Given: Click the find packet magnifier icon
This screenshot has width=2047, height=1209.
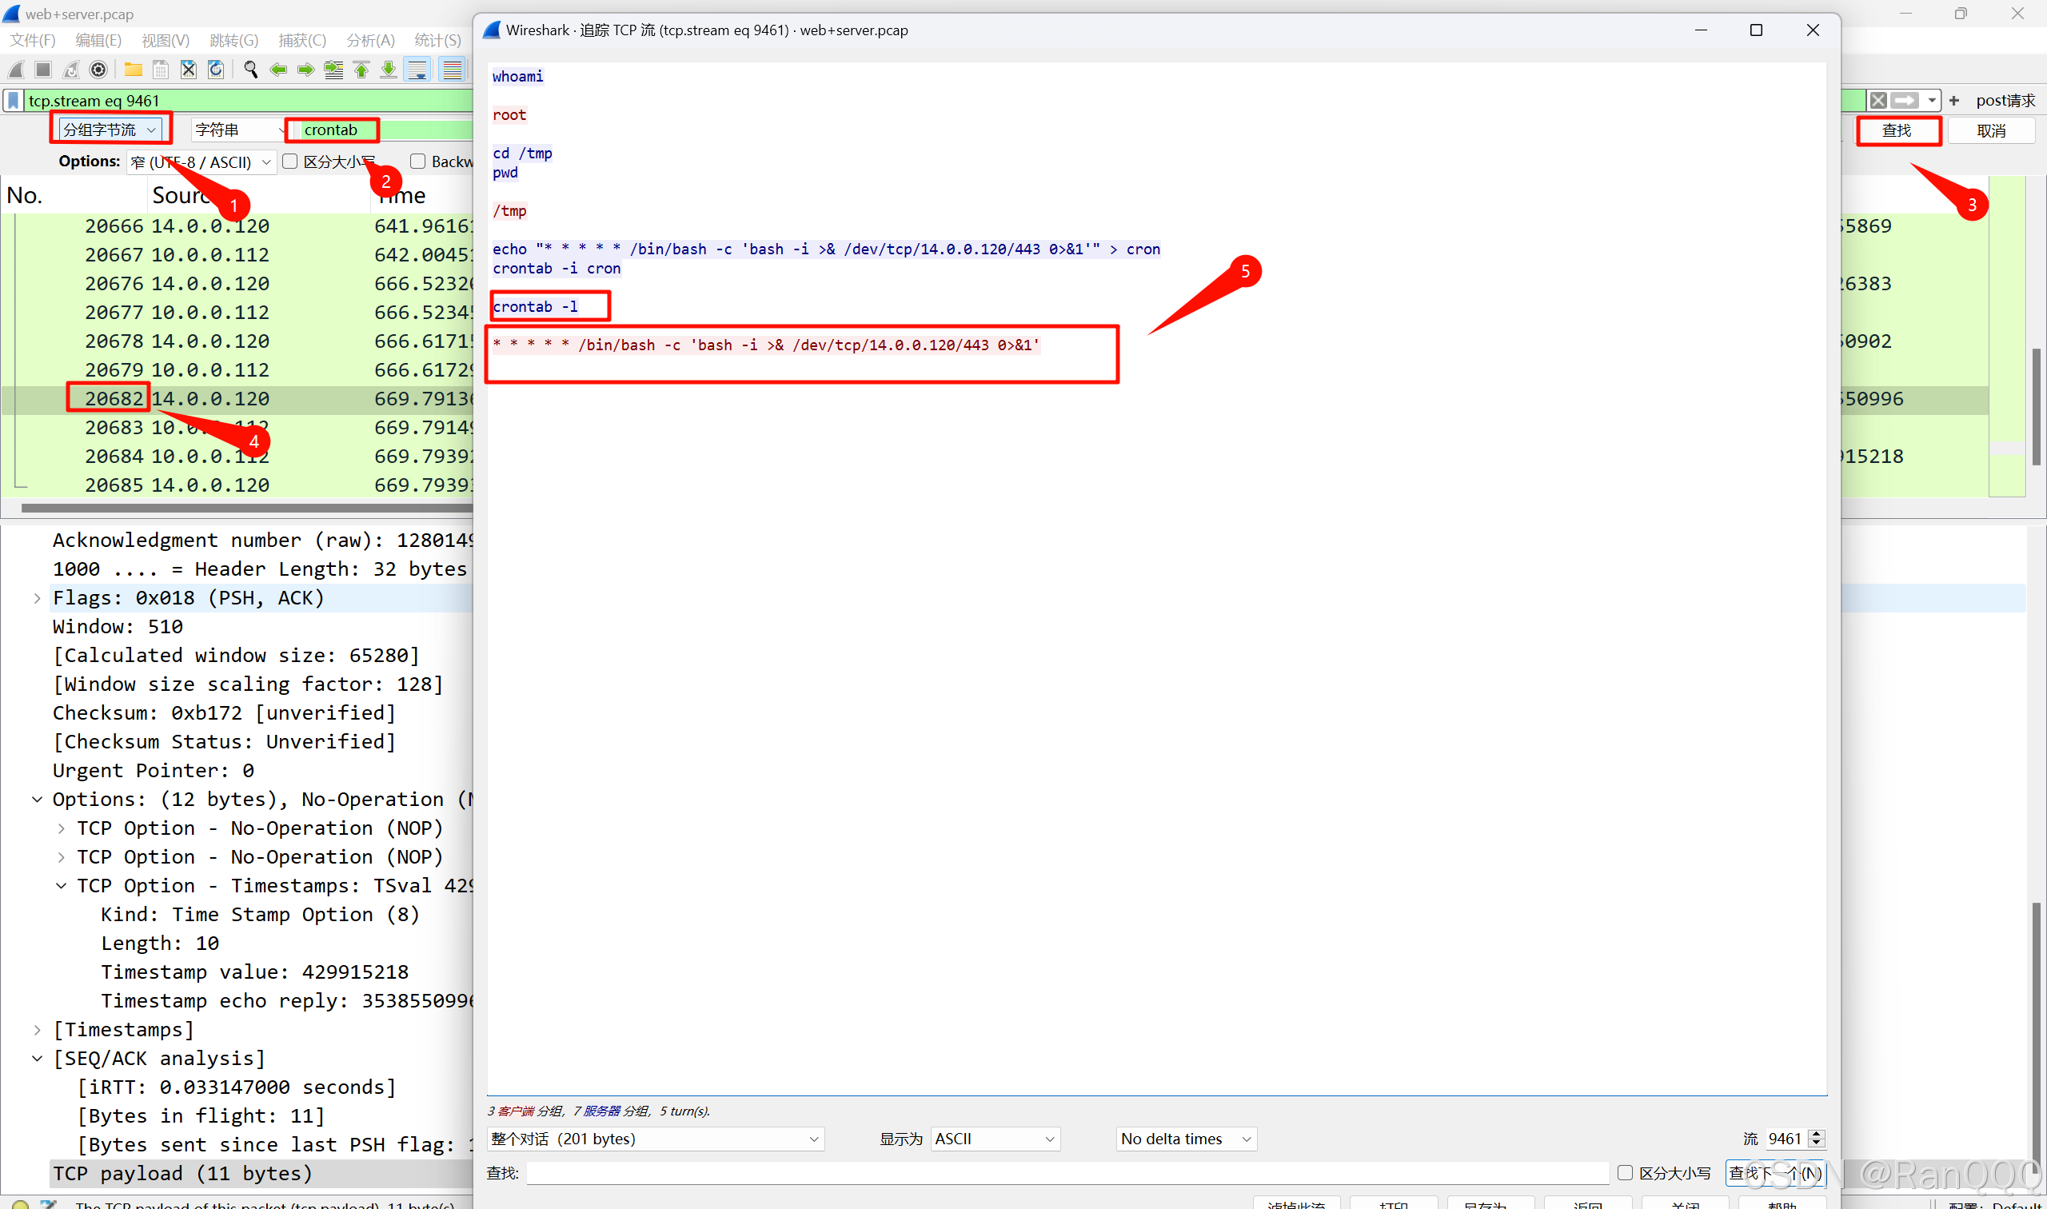Looking at the screenshot, I should 251,70.
